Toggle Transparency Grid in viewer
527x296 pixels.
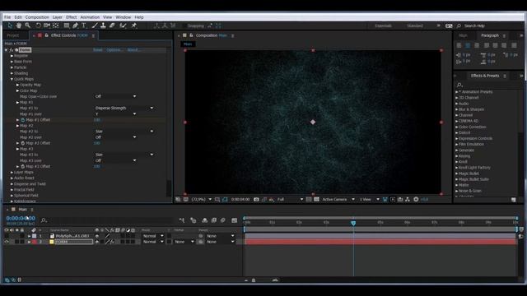pyautogui.click(x=316, y=199)
